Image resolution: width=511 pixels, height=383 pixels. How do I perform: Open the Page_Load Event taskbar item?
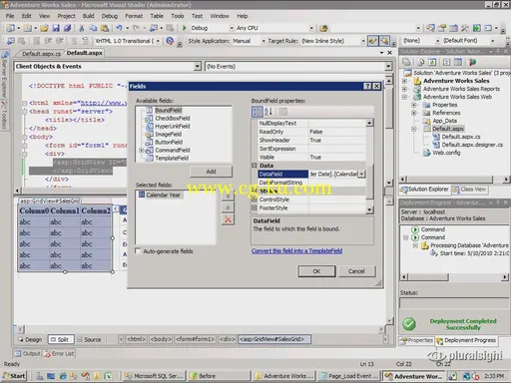coord(348,376)
